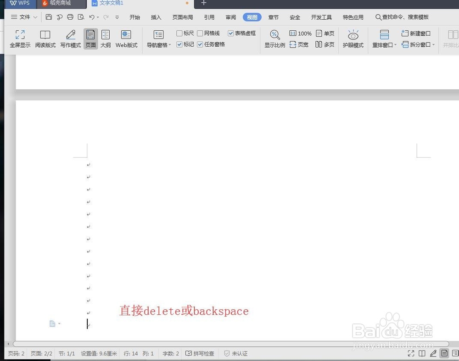Click the Print icon in quick toolbar

point(70,17)
